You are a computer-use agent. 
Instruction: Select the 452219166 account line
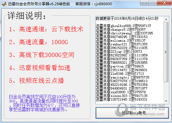click(x=121, y=85)
